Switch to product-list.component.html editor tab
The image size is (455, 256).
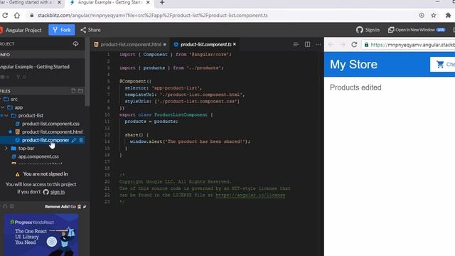[130, 44]
